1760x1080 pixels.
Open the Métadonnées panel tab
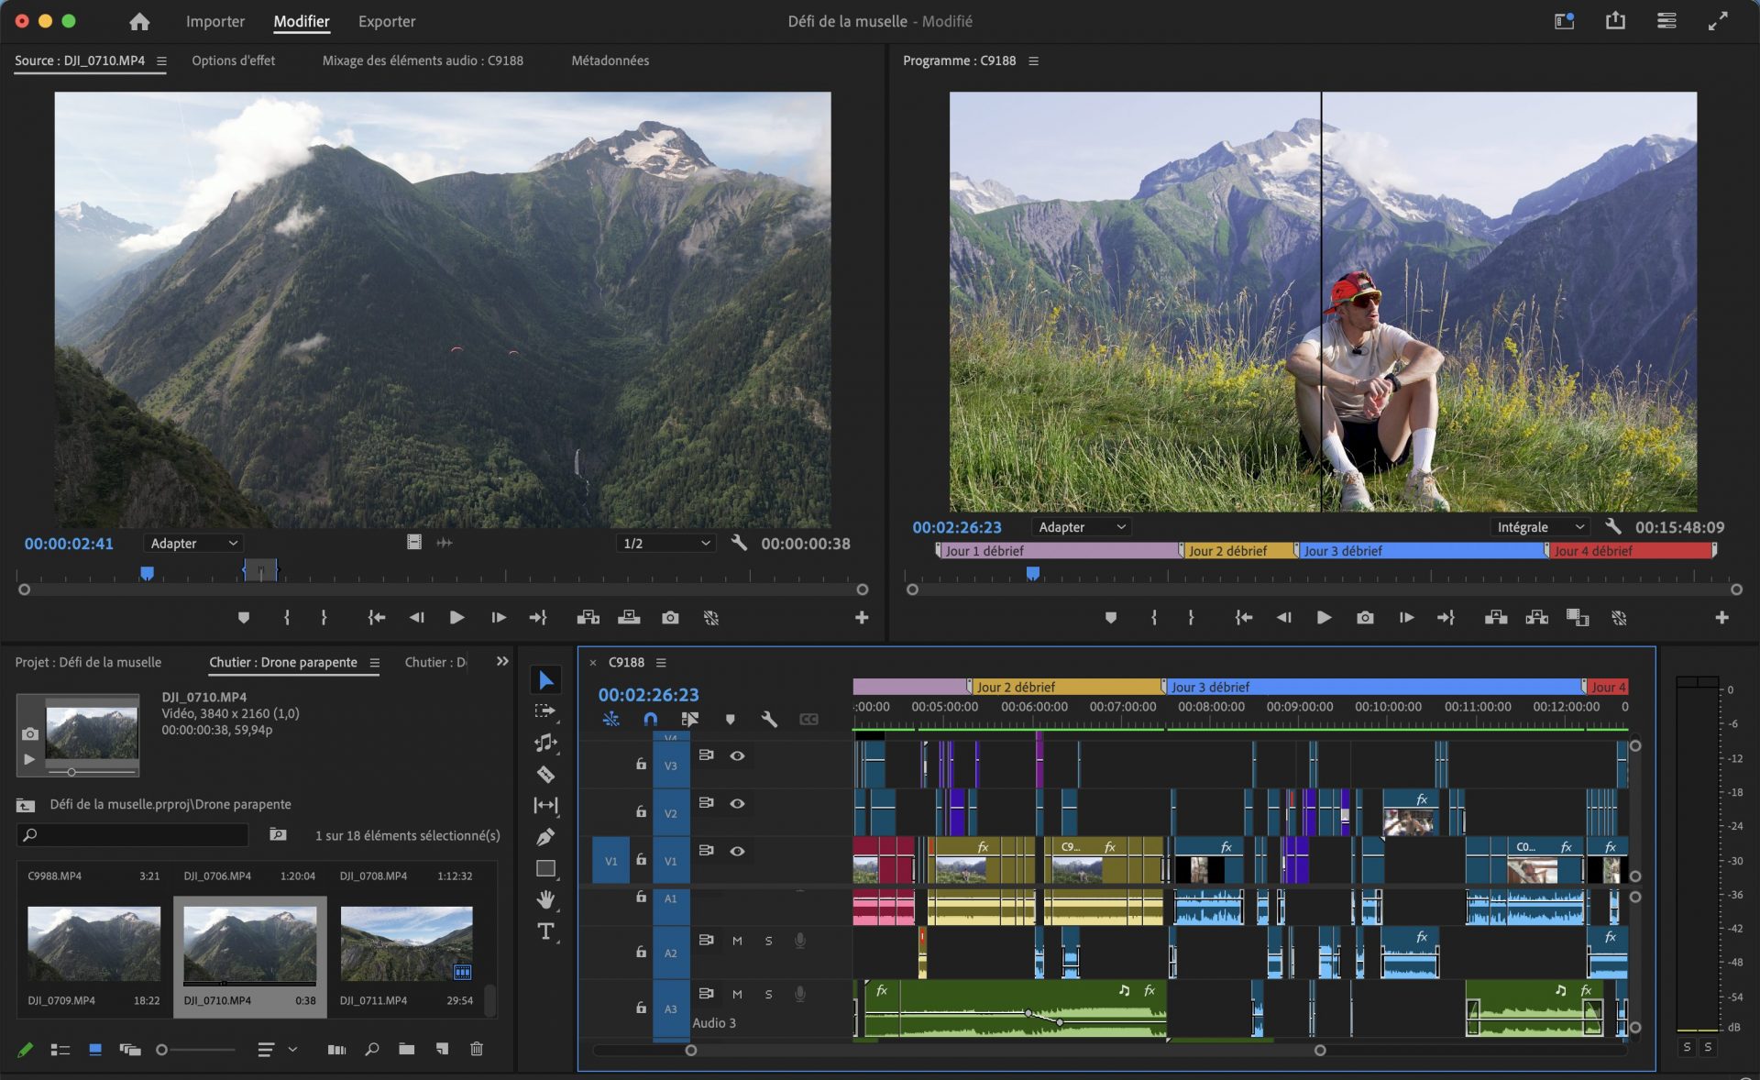(x=610, y=61)
